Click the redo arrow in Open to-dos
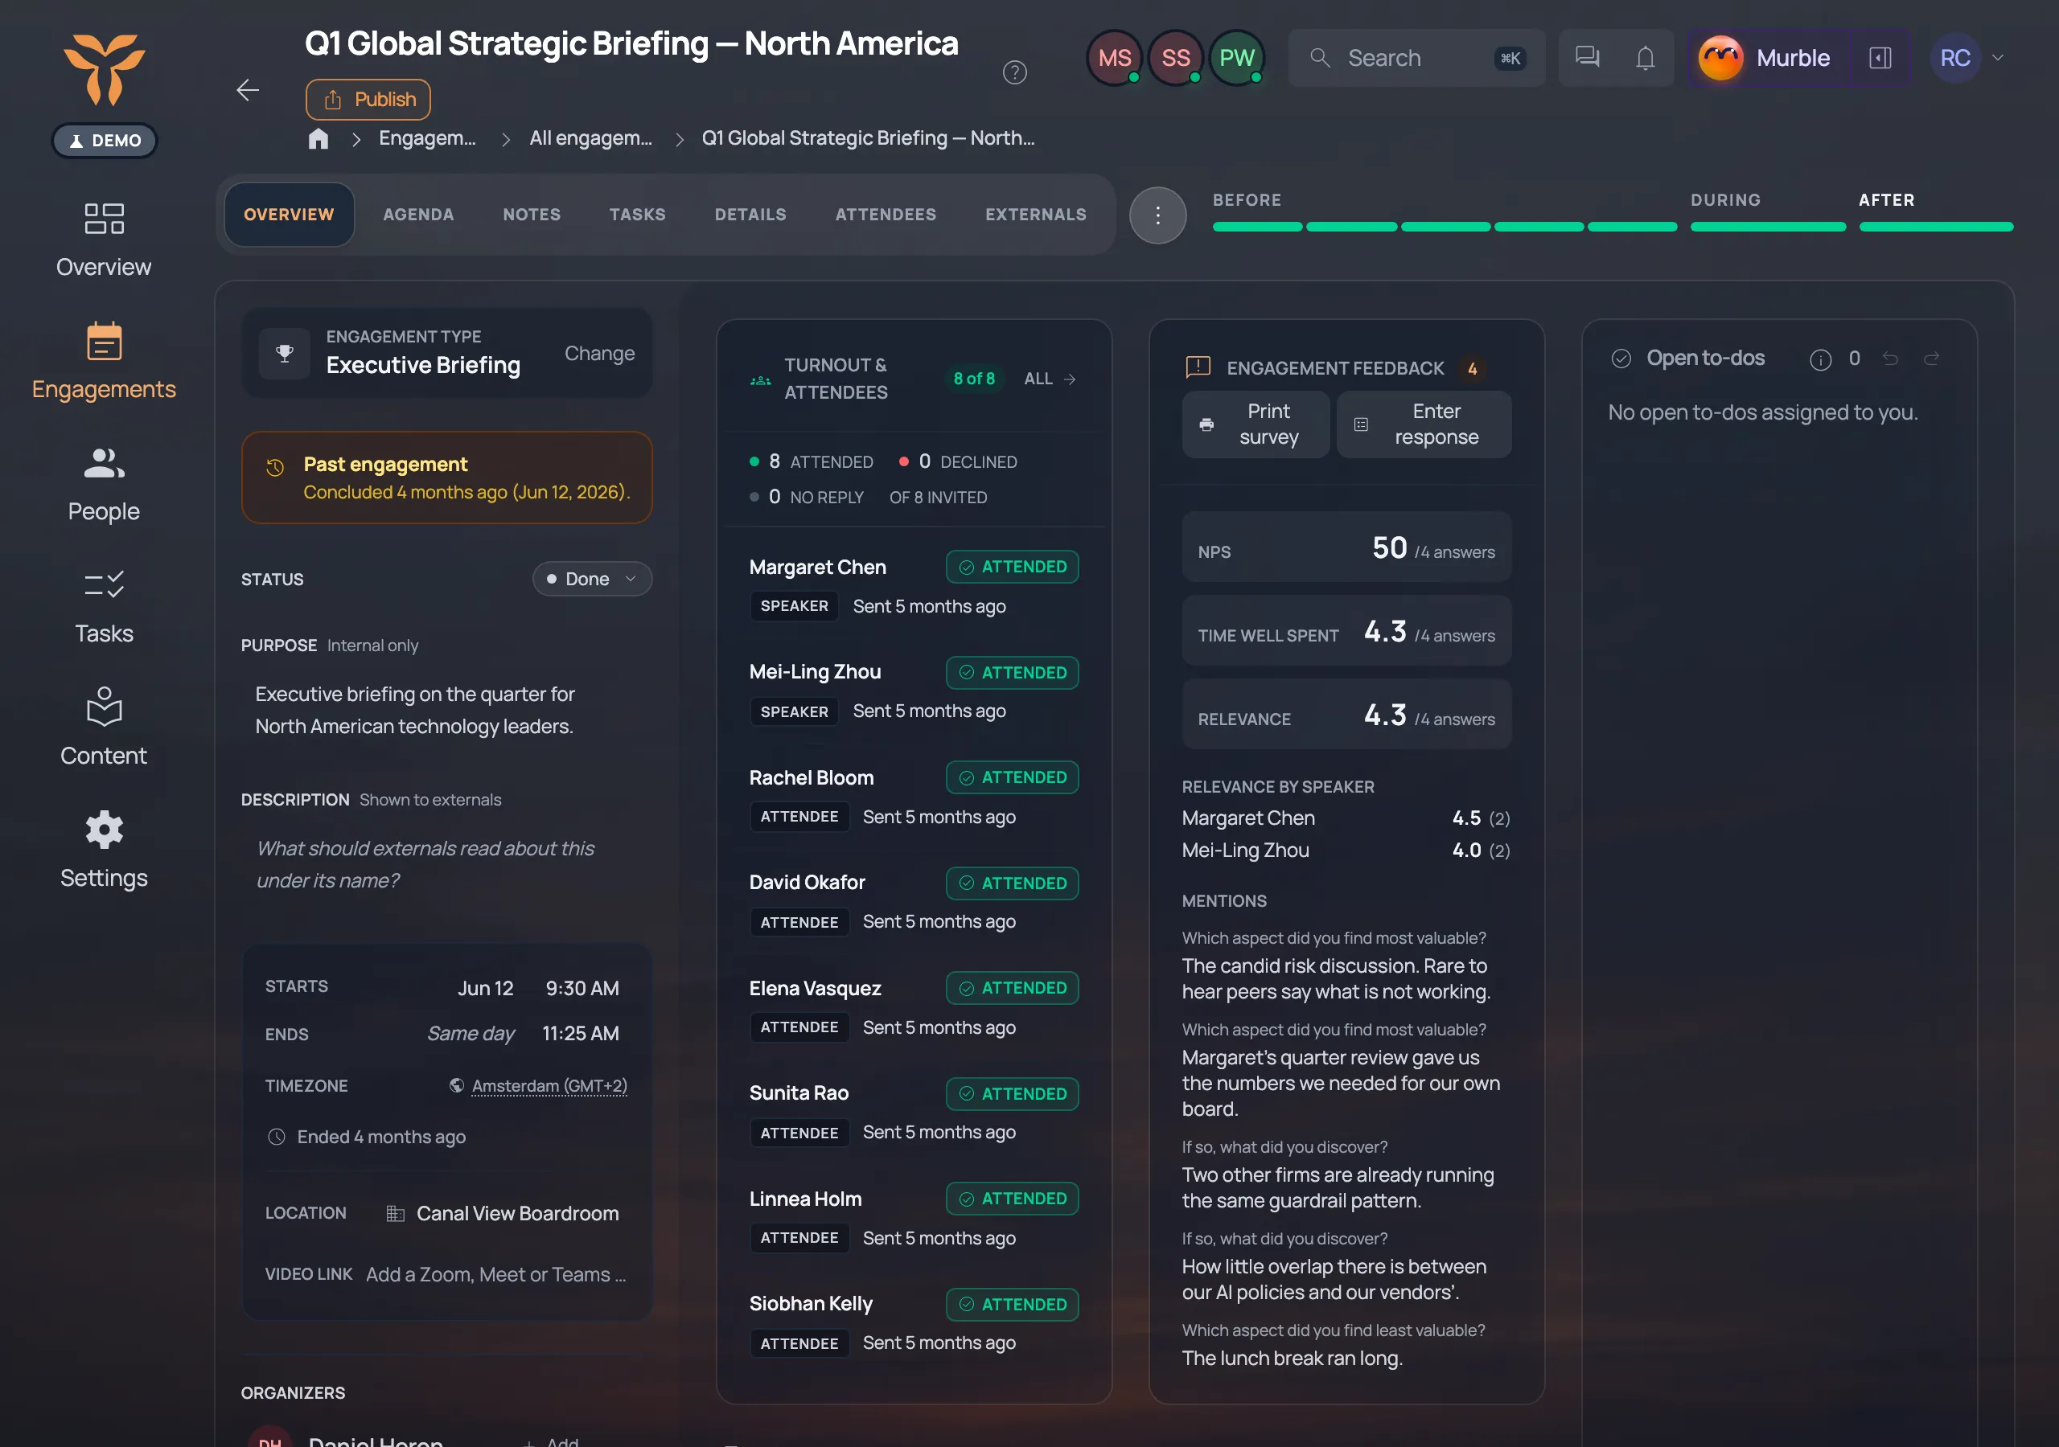Image resolution: width=2059 pixels, height=1447 pixels. [x=1932, y=359]
